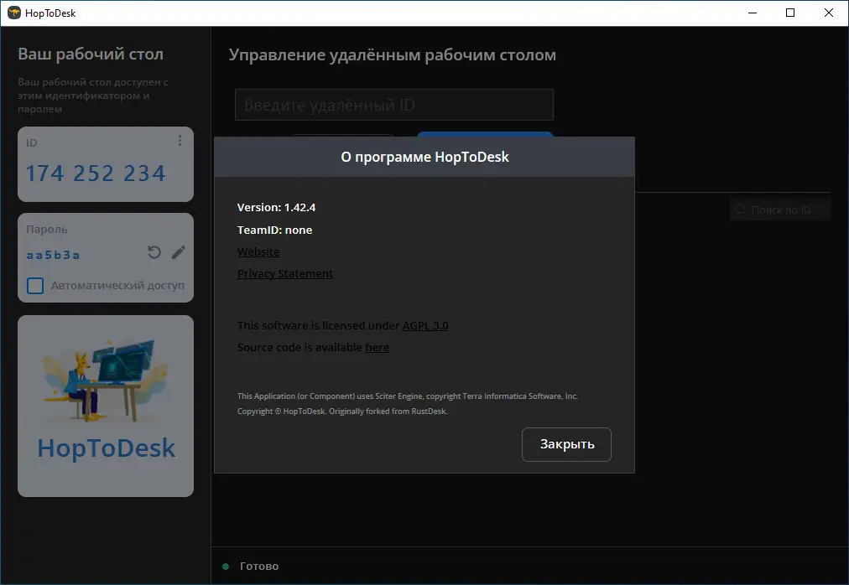
Task: Minimize the HopToDesk window
Action: pyautogui.click(x=752, y=13)
